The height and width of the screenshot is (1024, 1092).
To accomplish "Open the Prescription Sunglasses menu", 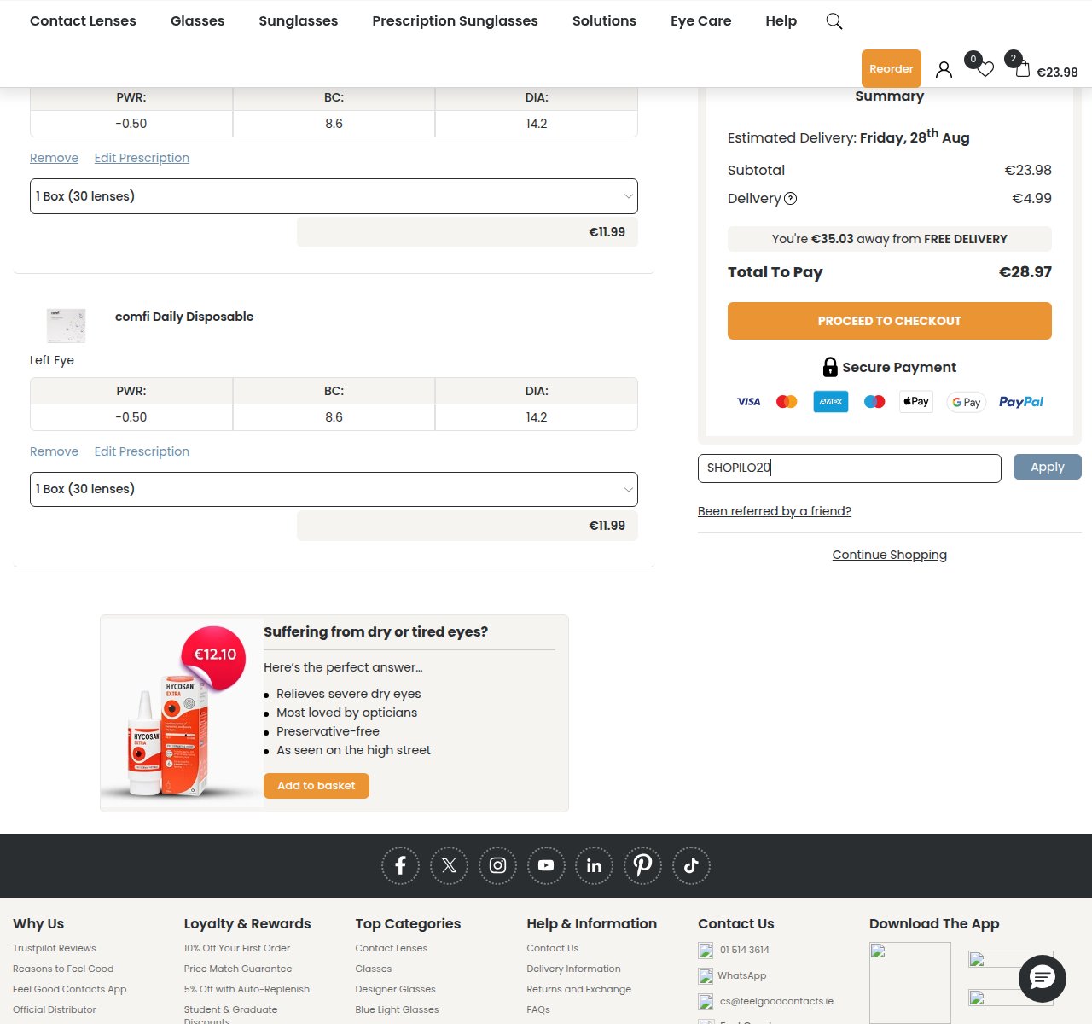I will [455, 21].
